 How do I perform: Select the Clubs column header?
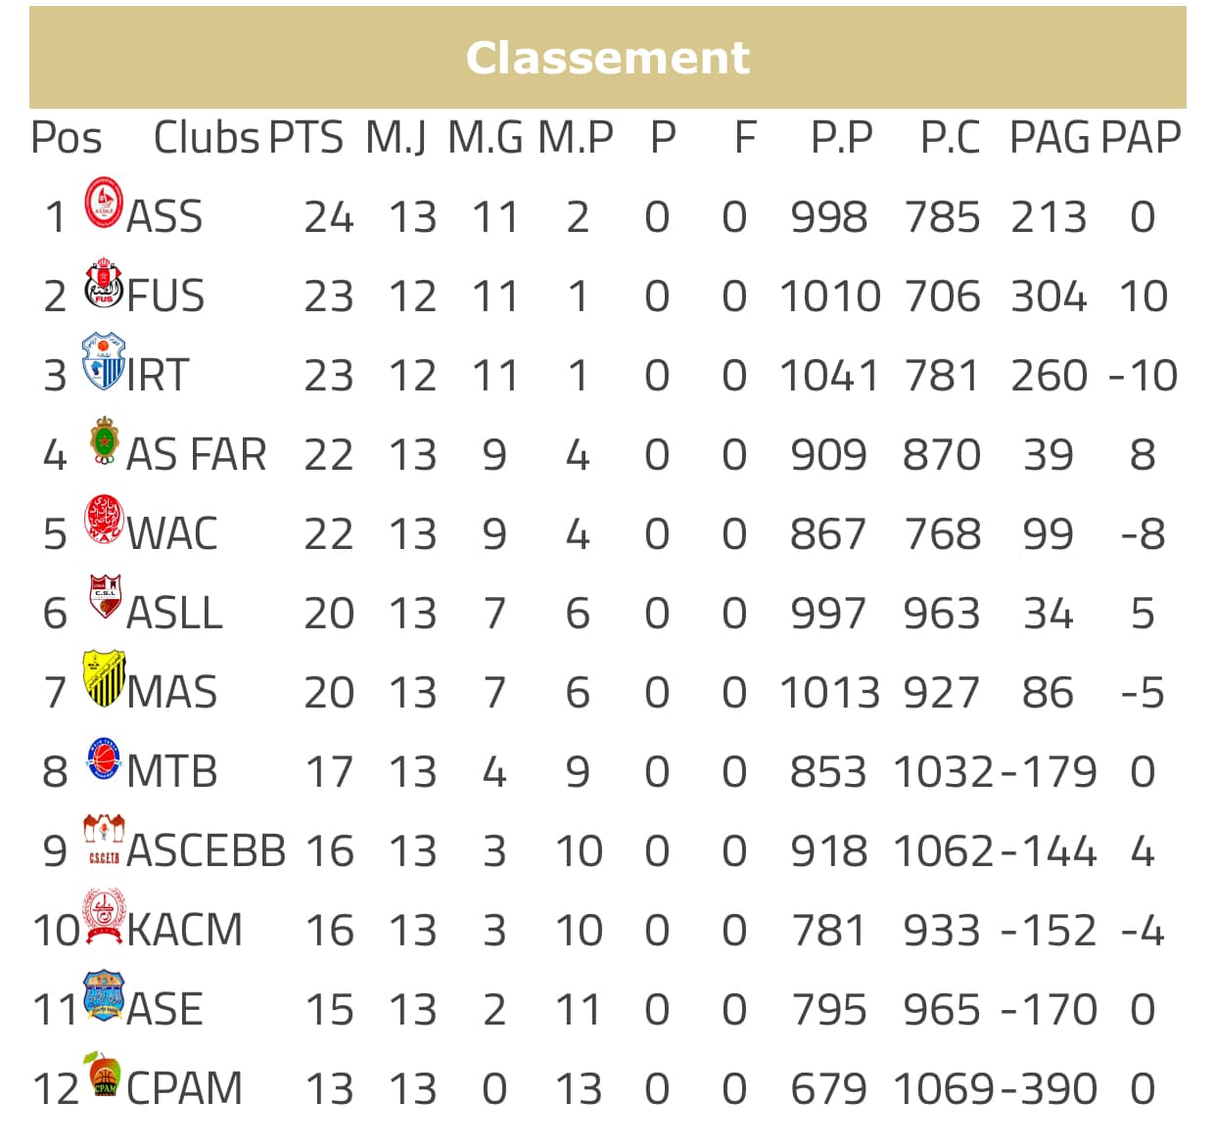[207, 138]
